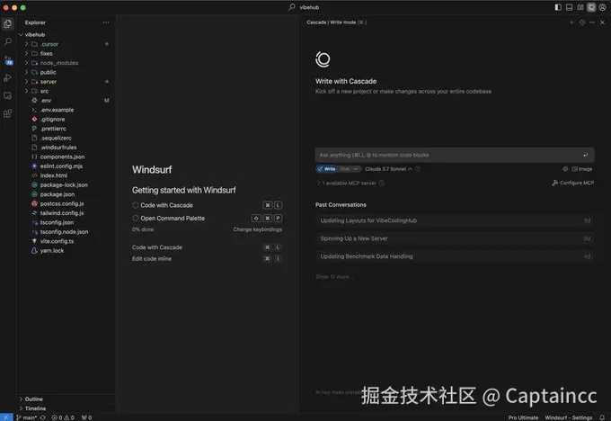Click the search icon in the title bar
This screenshot has width=611, height=421.
[291, 7]
